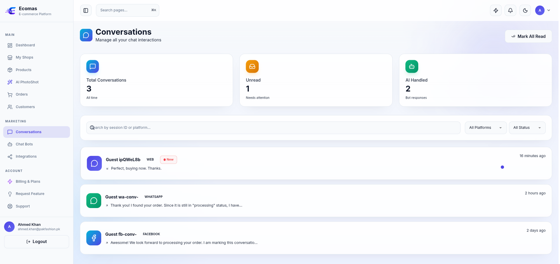Click the Facebook conversation avatar icon
The width and height of the screenshot is (560, 264).
pos(94,238)
